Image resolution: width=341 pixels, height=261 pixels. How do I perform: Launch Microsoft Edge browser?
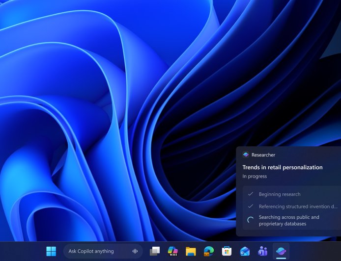(x=209, y=251)
